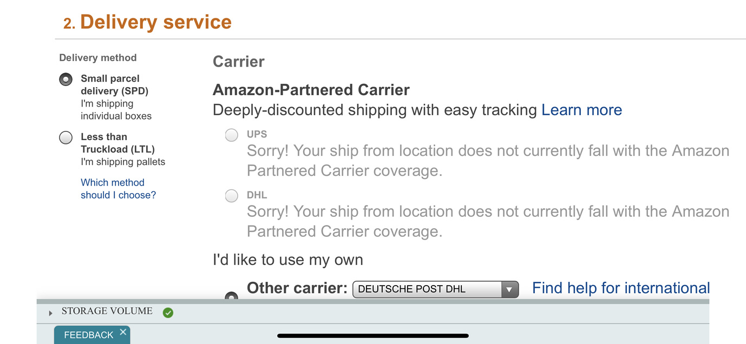Click the Feedback tab
Screen dimensions: 746x344
[87, 335]
